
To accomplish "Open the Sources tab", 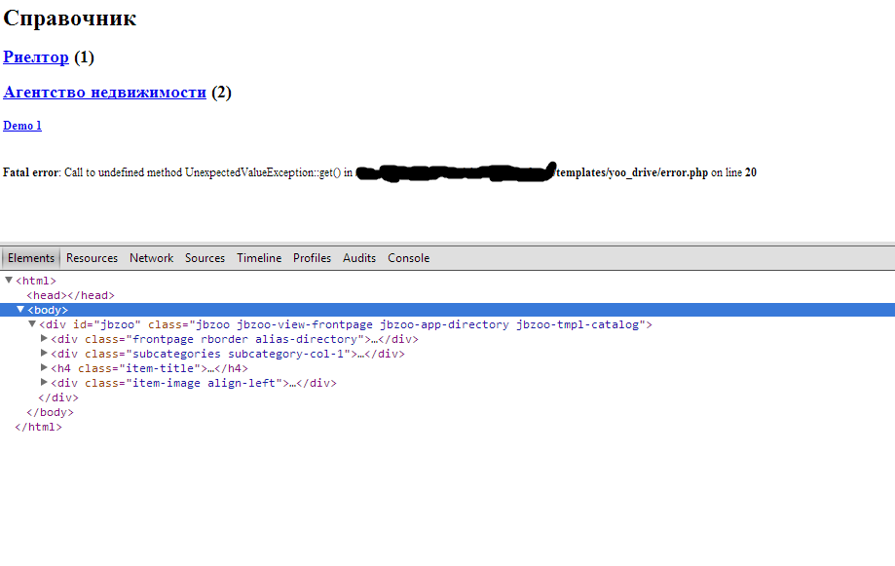I will [x=205, y=258].
